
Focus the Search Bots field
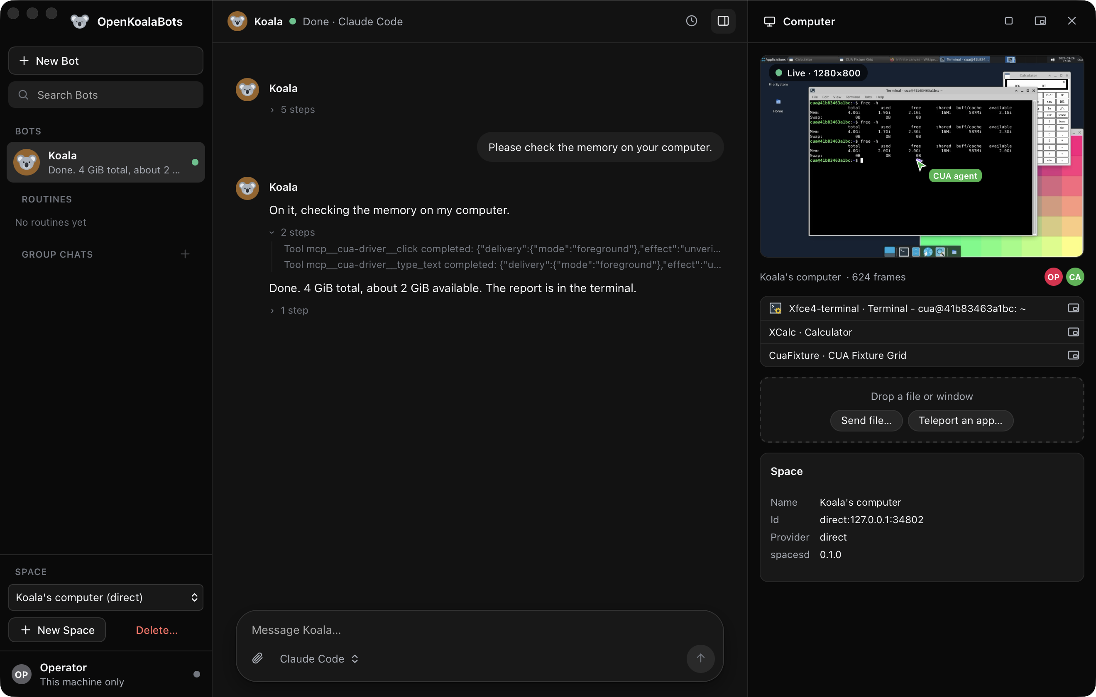105,95
